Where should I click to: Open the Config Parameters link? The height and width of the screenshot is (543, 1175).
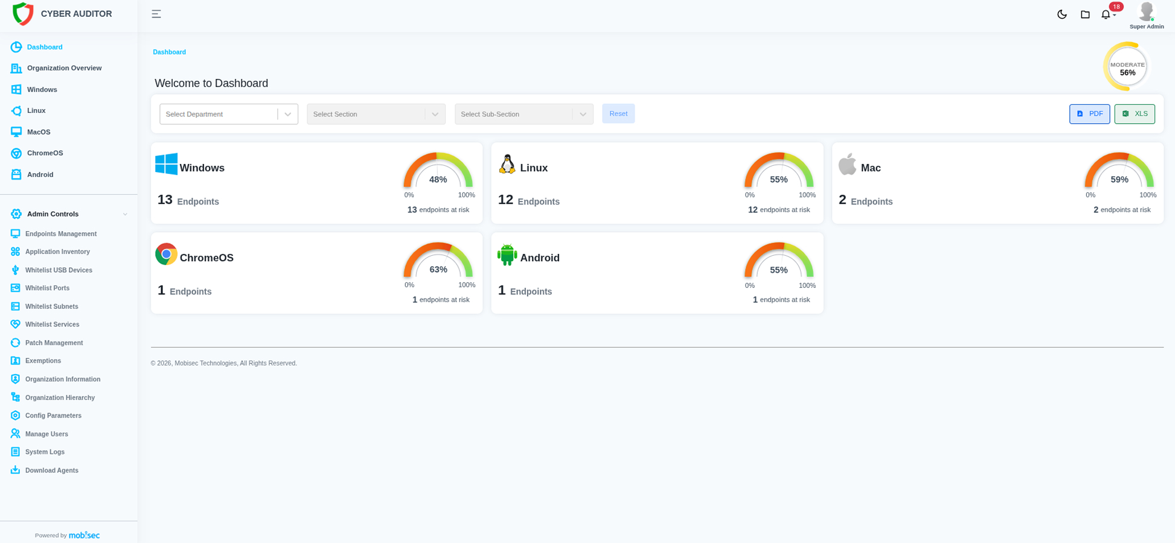click(53, 416)
